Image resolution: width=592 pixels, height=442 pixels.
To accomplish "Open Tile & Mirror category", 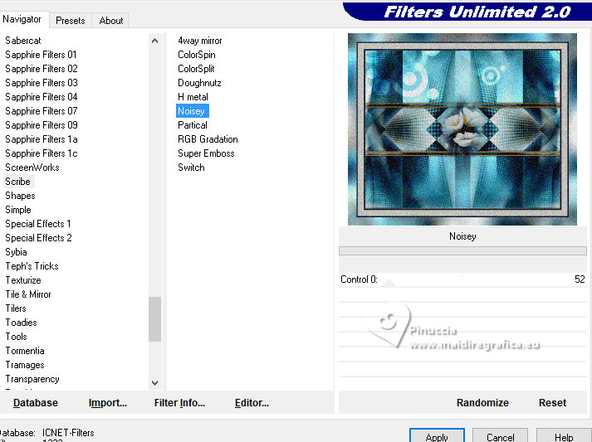I will point(28,294).
